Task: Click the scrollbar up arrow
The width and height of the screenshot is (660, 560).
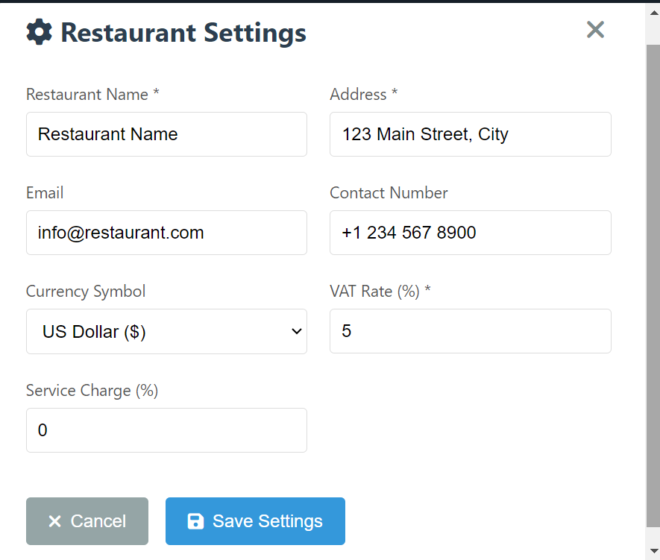Action: [653, 10]
